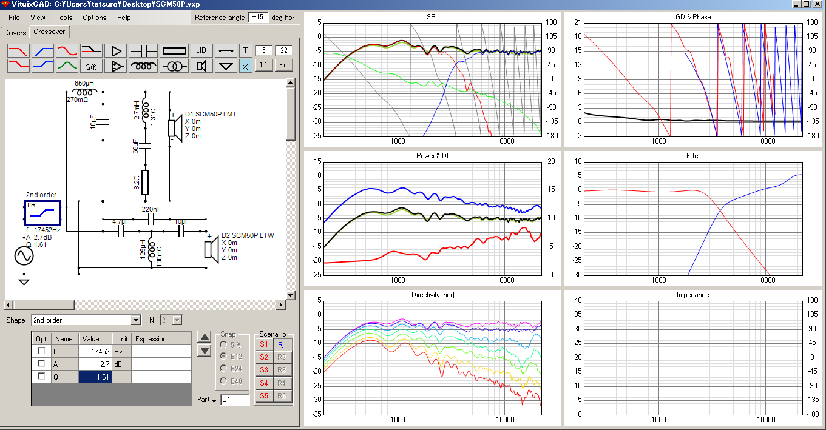
Task: Insert a buffer amplifier triangle
Action: pos(115,50)
